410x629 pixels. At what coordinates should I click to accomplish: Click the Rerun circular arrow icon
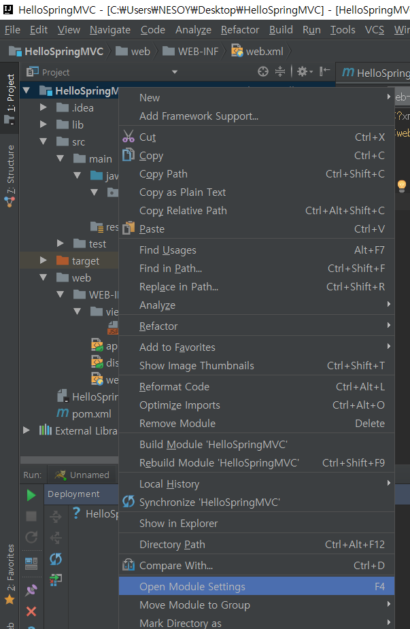coord(31,537)
